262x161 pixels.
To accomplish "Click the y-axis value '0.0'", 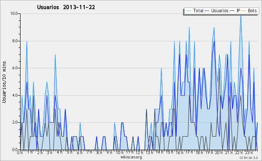I will (x=15, y=150).
